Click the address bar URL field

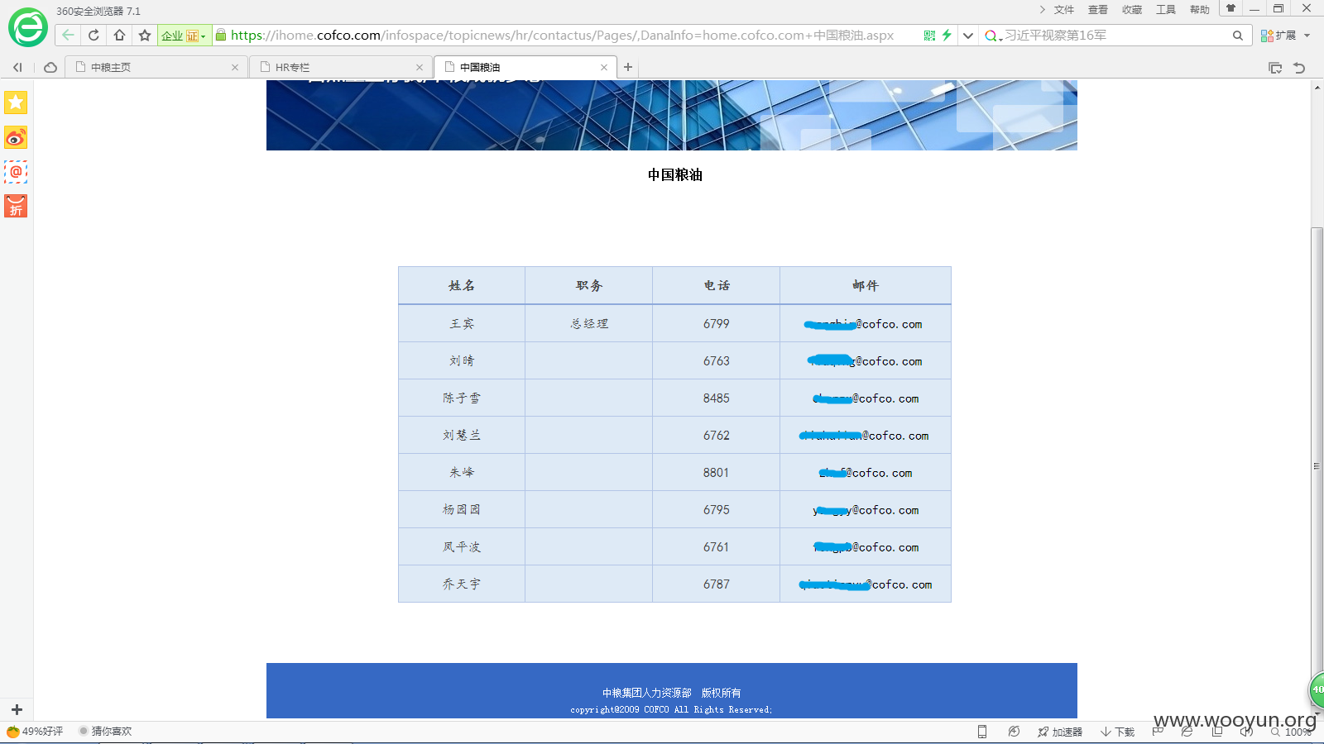coord(562,36)
